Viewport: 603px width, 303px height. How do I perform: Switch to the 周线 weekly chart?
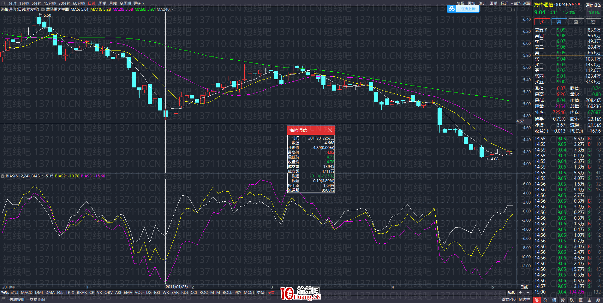click(102, 3)
